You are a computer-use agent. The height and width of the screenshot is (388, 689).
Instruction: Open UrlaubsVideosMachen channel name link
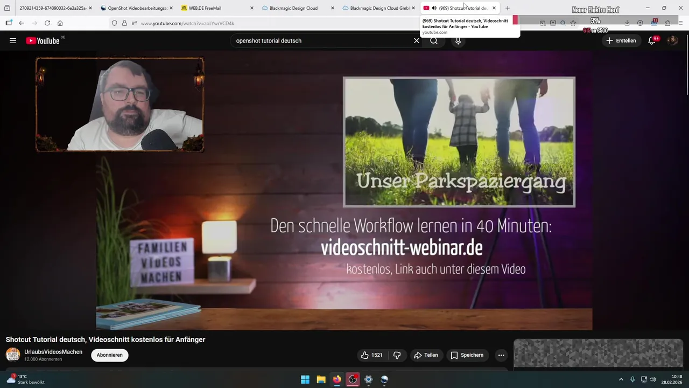coord(53,352)
